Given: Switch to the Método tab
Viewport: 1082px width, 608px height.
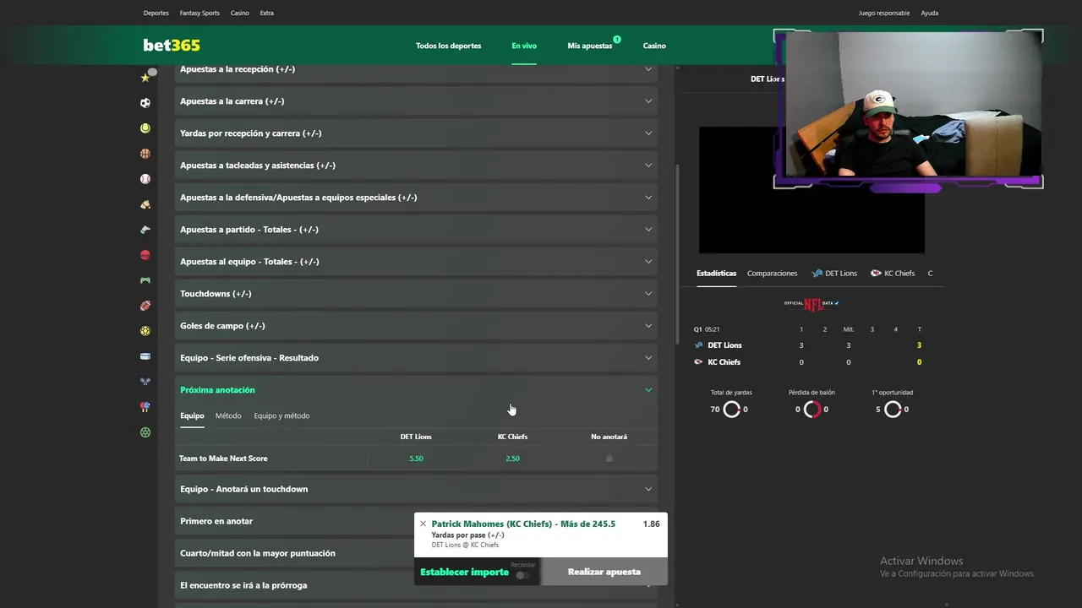Looking at the screenshot, I should click(x=228, y=415).
